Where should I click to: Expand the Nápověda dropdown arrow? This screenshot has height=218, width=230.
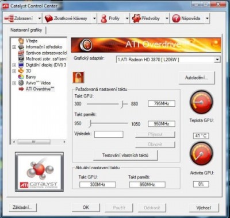[x=207, y=18]
